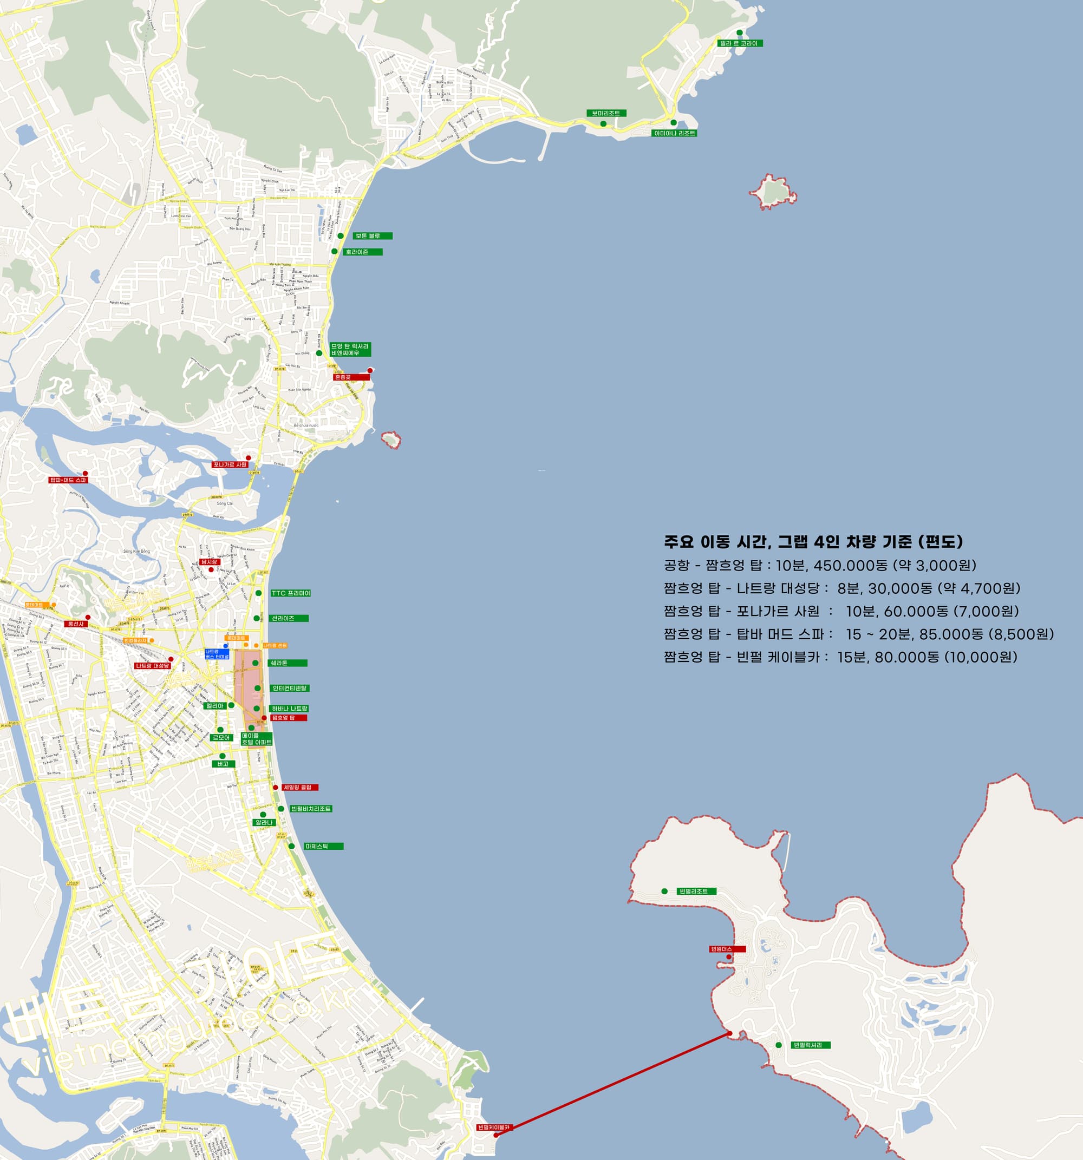Click the green dot beside 쉐라톤 label

(x=255, y=663)
